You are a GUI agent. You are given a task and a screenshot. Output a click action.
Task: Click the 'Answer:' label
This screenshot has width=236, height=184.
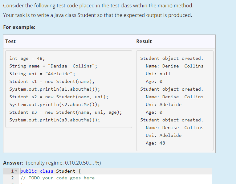pyautogui.click(x=13, y=163)
